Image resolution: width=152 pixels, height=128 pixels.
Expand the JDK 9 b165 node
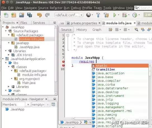tap(9, 55)
